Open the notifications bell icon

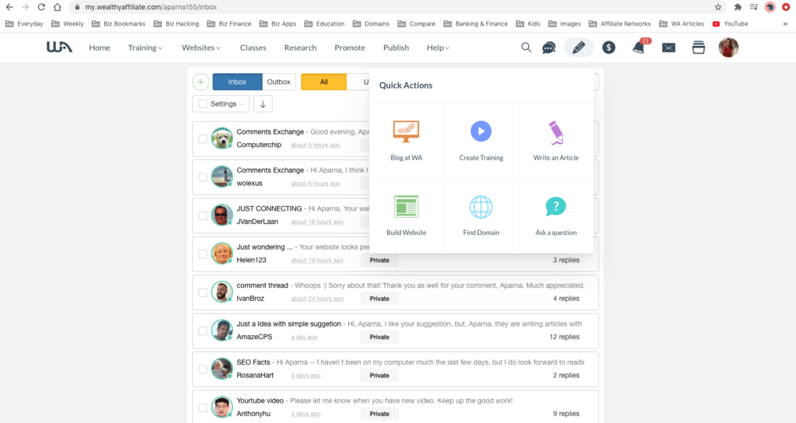click(638, 47)
